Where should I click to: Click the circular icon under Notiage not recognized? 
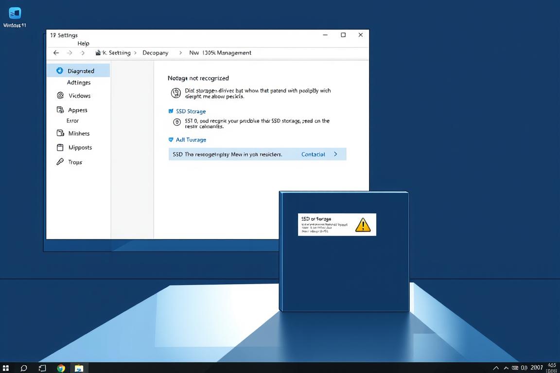click(x=176, y=93)
